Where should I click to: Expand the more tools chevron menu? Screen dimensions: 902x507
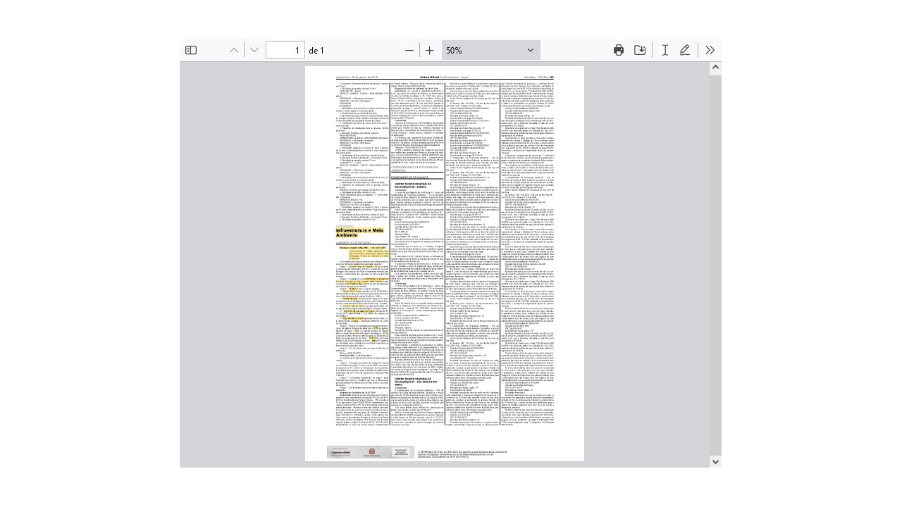[x=710, y=50]
